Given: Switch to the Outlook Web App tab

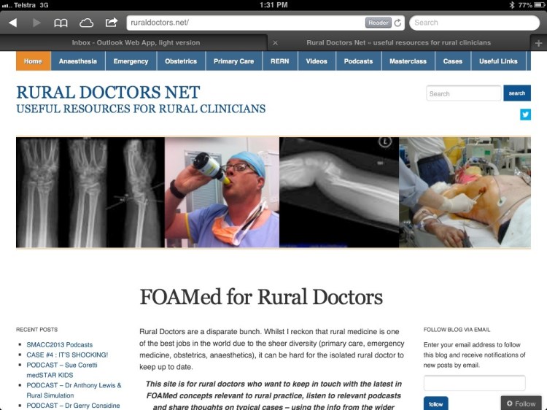Looking at the screenshot, I should point(136,42).
